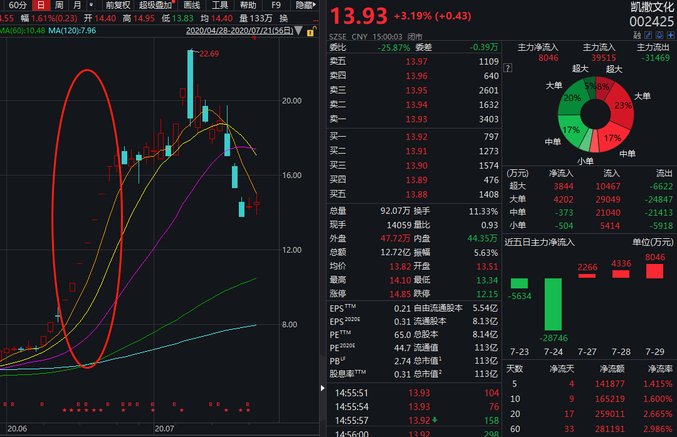Open the 帮助 help menu

248,5
